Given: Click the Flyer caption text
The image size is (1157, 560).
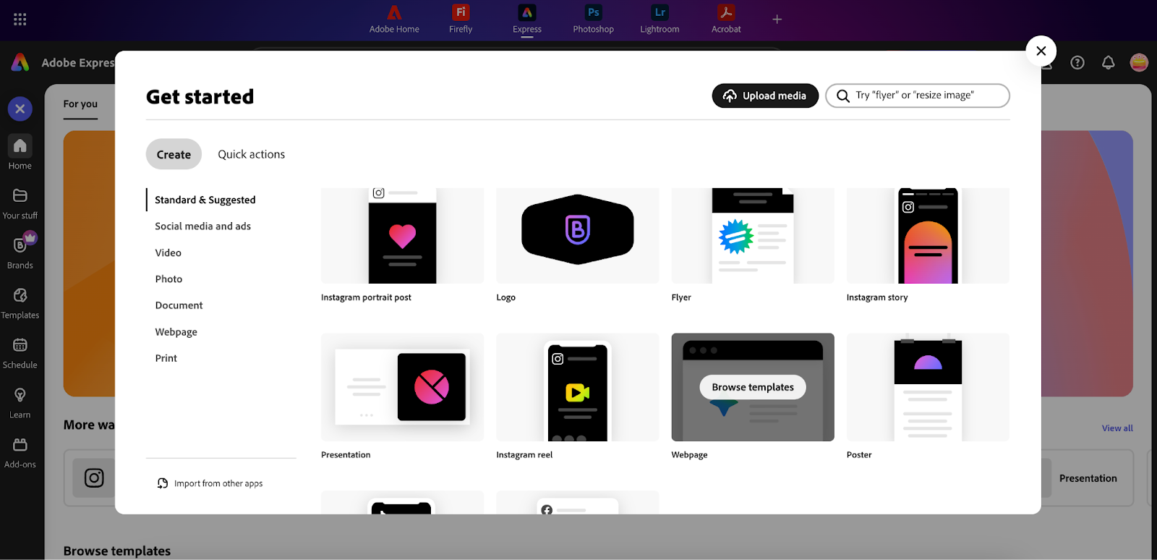Looking at the screenshot, I should tap(681, 297).
